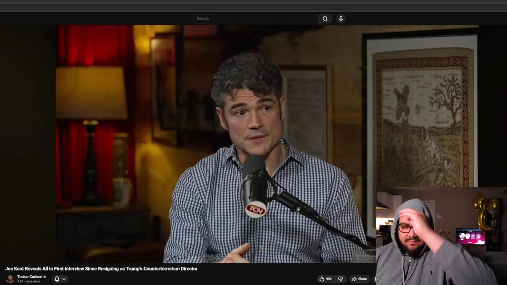Viewport: 507px width, 285px height.
Task: Activate voice search microphone icon
Action: point(341,19)
